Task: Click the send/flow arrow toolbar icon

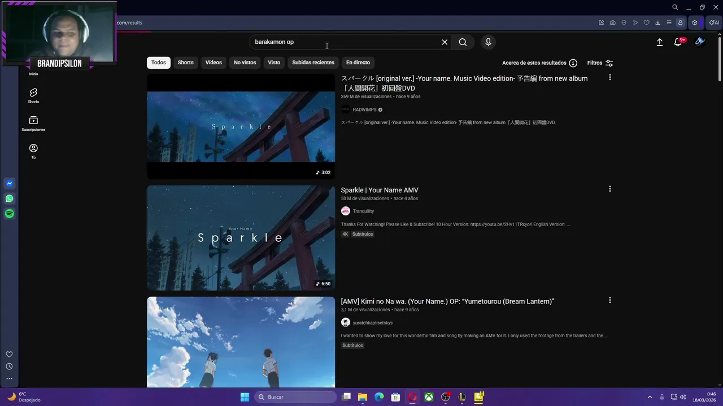Action: (635, 23)
